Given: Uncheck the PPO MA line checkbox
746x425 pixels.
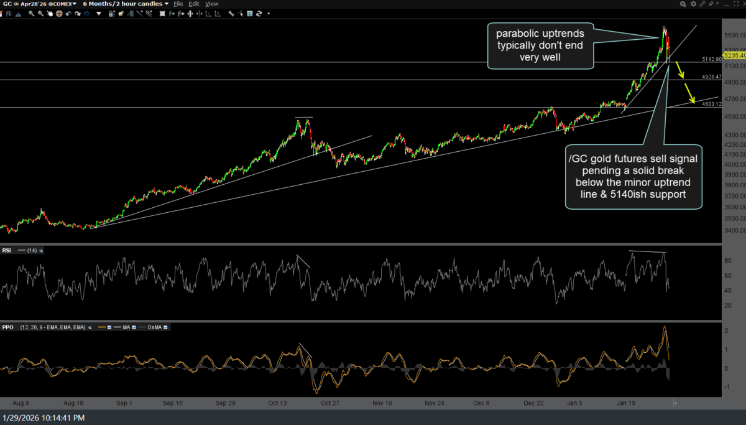Looking at the screenshot, I should [134, 327].
